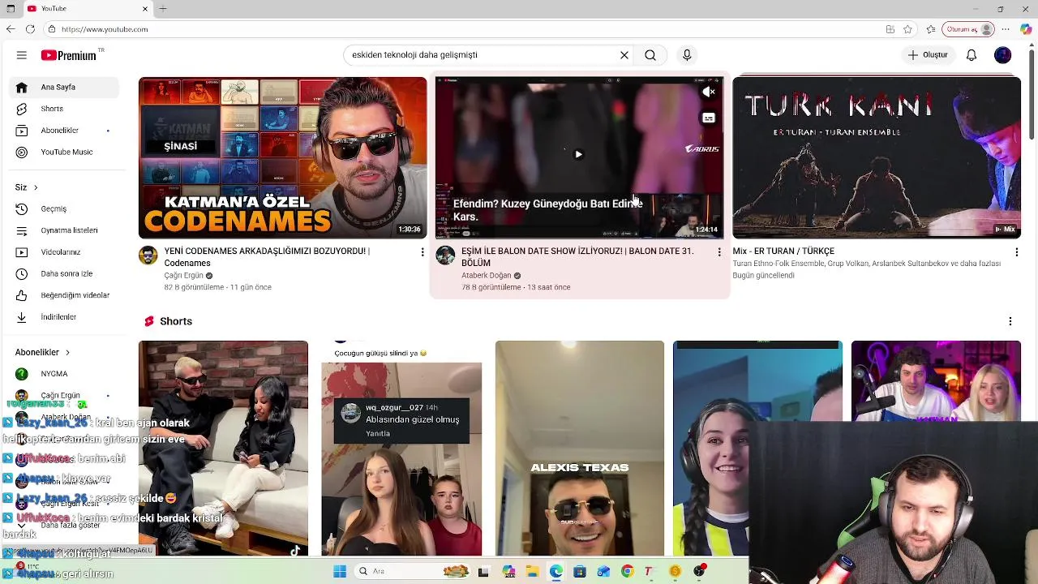The height and width of the screenshot is (584, 1038).
Task: Close the YouTube browser tab
Action: pos(145,9)
